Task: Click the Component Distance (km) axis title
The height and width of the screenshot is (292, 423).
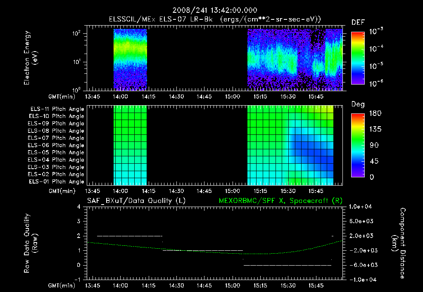Action: pos(399,243)
